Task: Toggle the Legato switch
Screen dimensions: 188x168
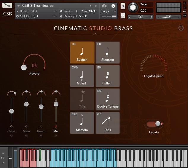Action: pos(154,124)
